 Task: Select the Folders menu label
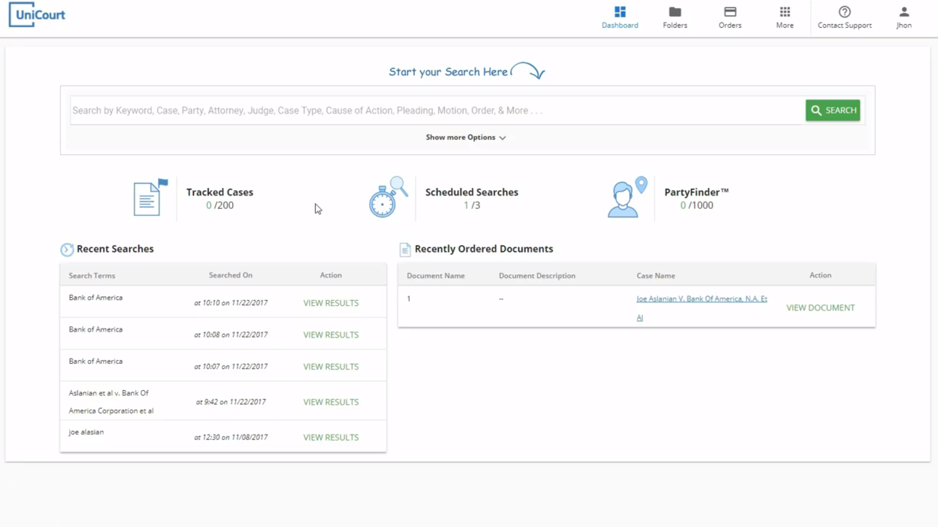point(675,25)
